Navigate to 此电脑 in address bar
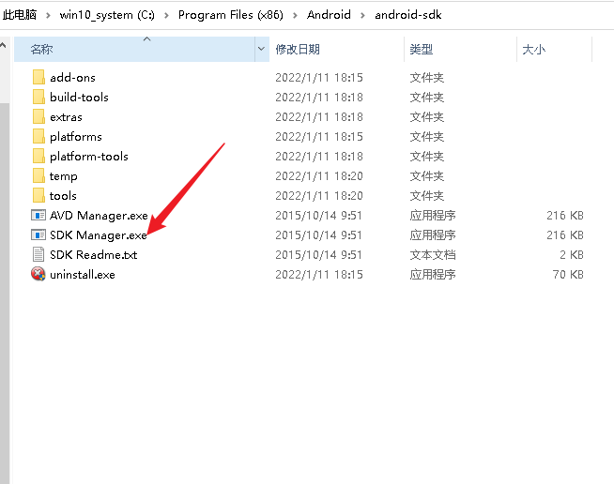This screenshot has width=614, height=484. click(20, 15)
